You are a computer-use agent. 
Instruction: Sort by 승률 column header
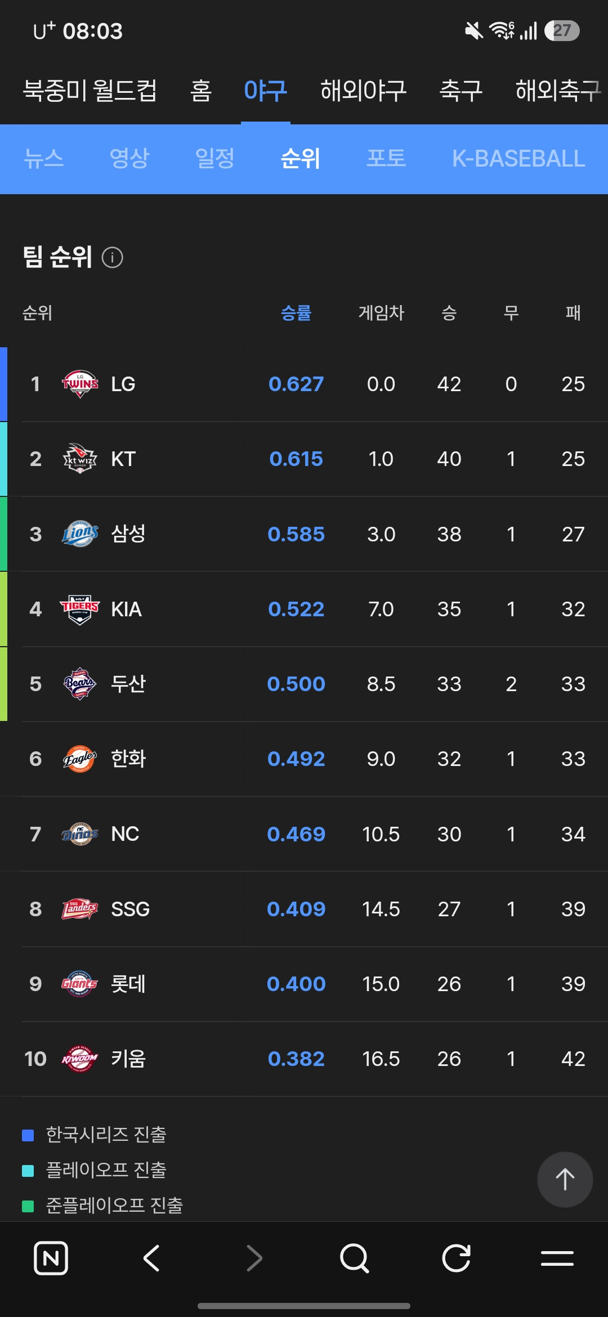pyautogui.click(x=296, y=313)
